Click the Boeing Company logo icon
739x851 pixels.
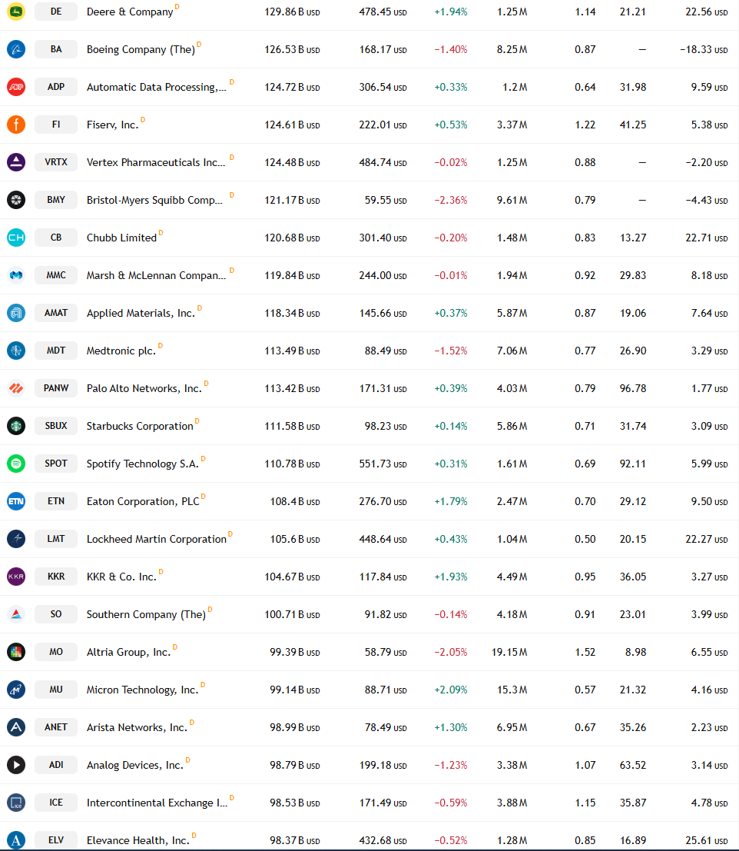16,49
